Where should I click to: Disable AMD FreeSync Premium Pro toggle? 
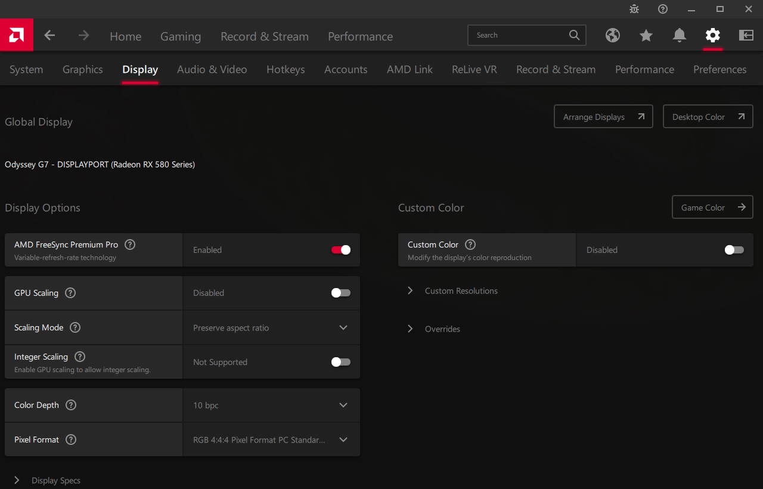tap(341, 250)
